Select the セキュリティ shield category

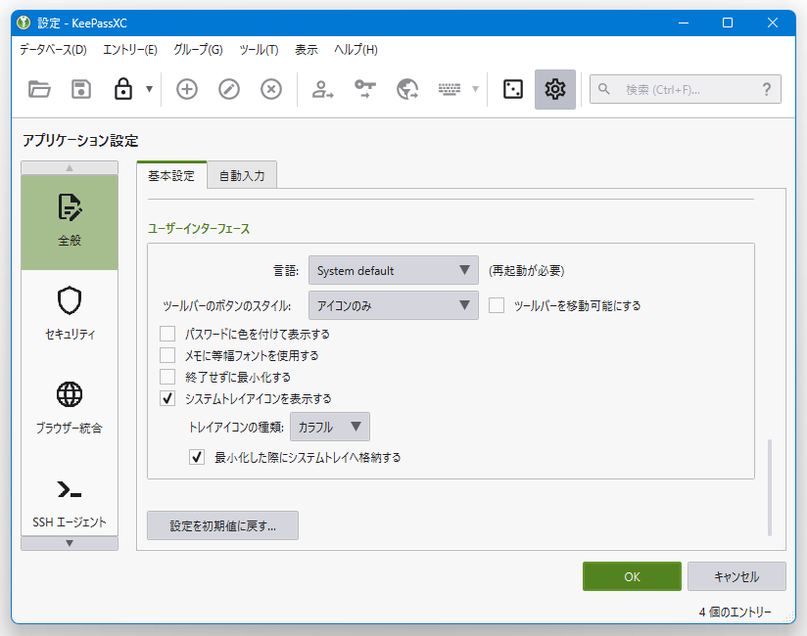[70, 314]
